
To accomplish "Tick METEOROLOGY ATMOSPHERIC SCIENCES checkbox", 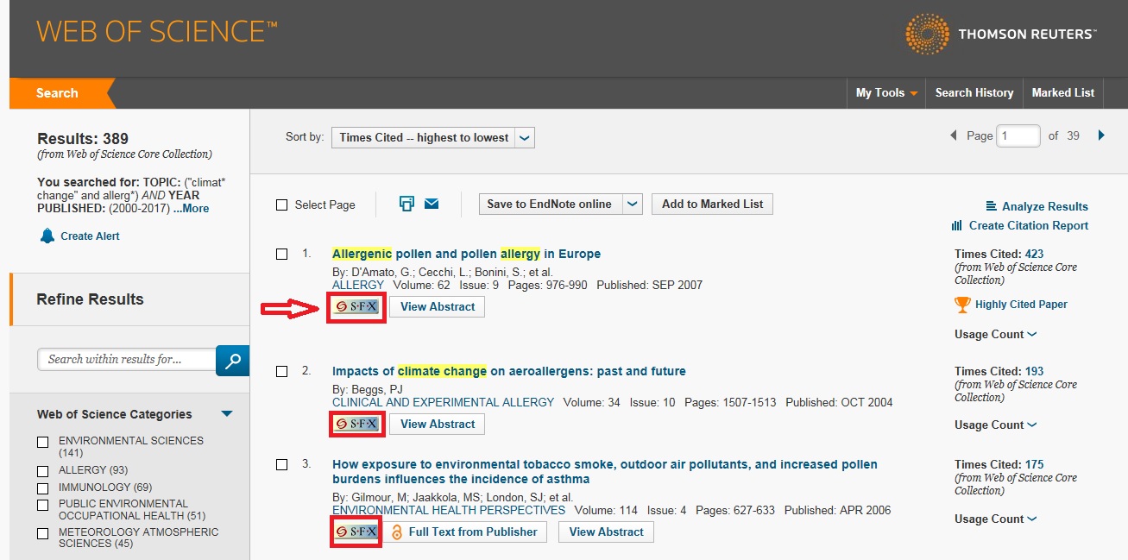I will (x=42, y=533).
